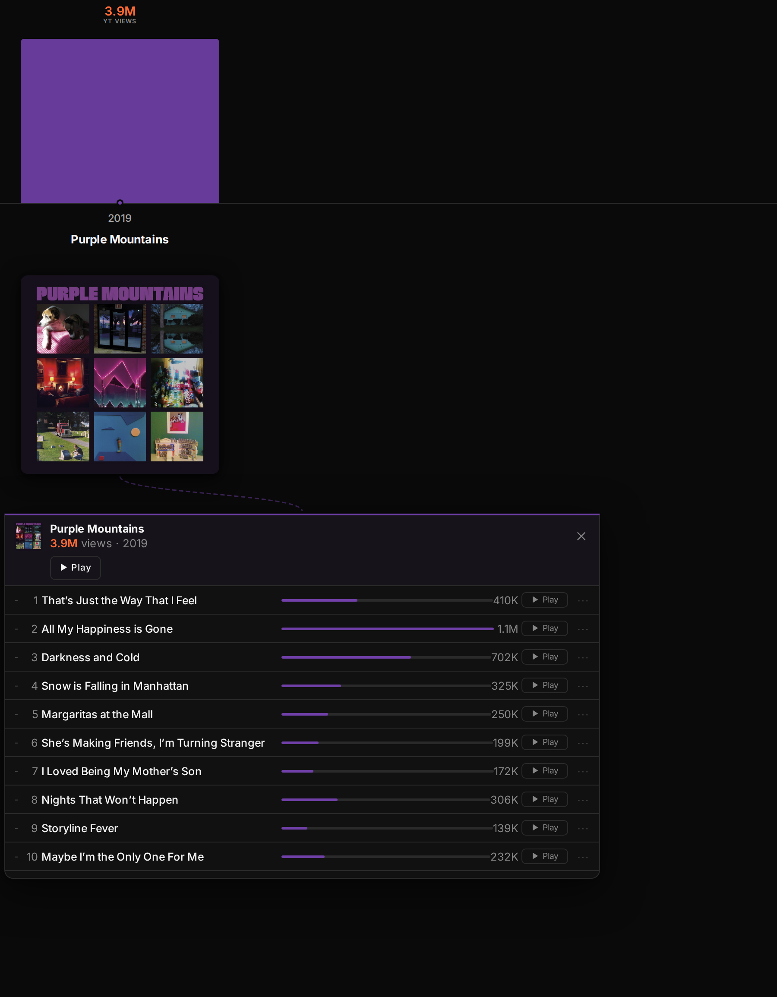This screenshot has width=777, height=997.
Task: Select the 2019 timeline marker dot
Action: (120, 202)
